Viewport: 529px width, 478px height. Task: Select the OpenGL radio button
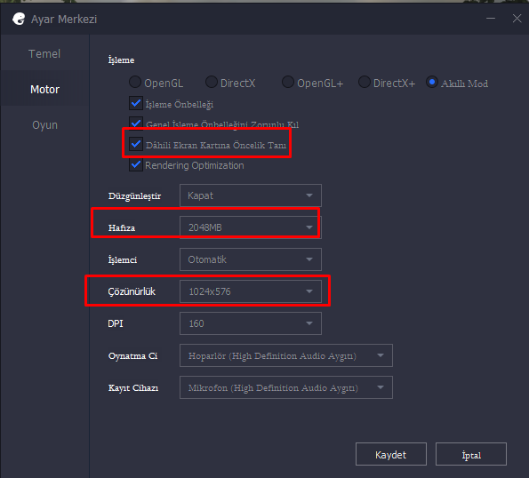tap(135, 82)
